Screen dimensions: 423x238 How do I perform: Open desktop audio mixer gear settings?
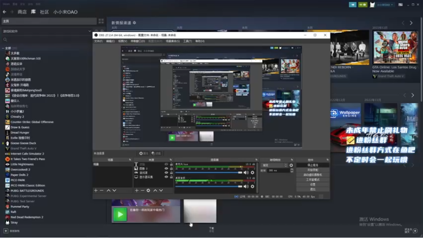tap(253, 186)
